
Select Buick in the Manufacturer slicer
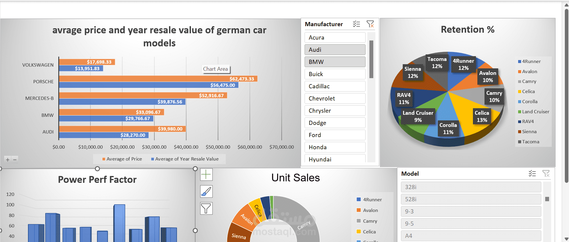[x=335, y=74]
